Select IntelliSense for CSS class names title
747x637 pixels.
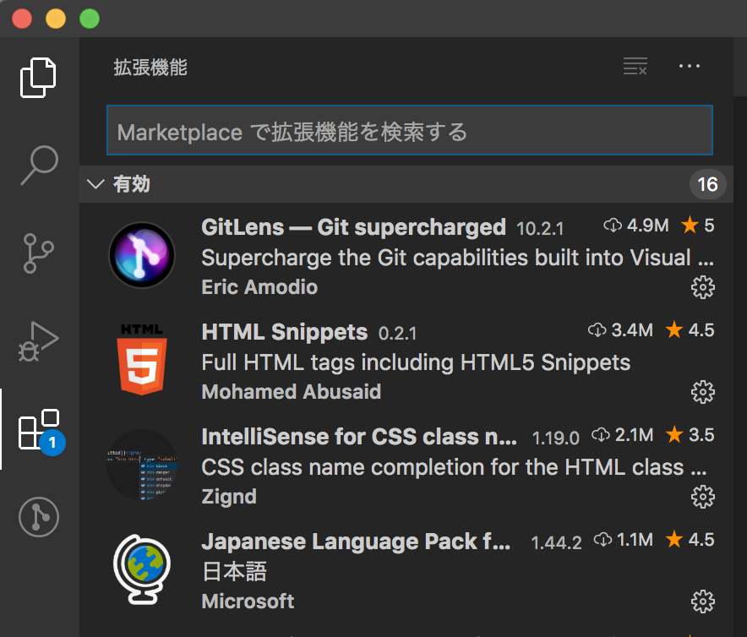click(x=359, y=437)
